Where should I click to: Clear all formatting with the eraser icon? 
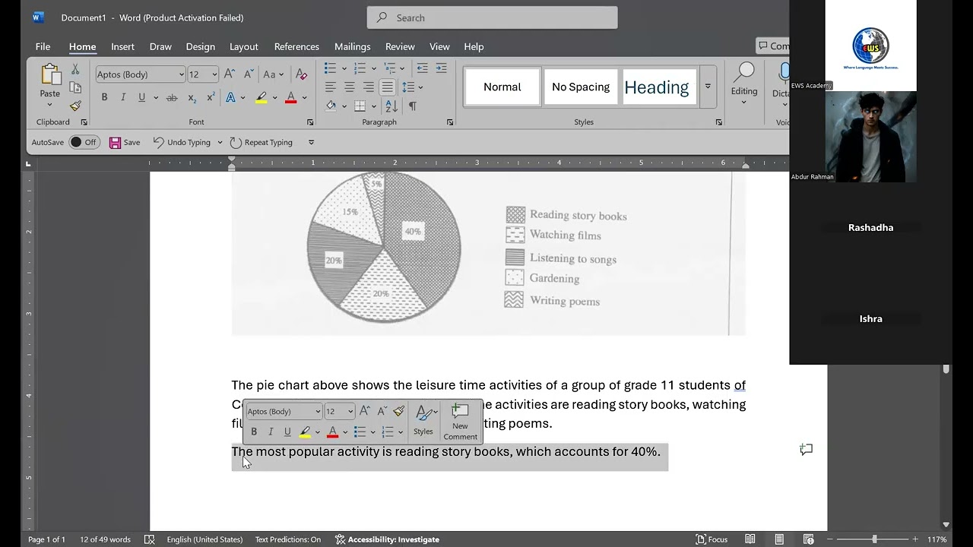[302, 74]
